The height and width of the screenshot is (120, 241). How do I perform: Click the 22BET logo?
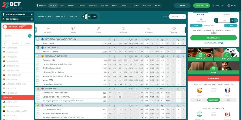tap(12, 5)
